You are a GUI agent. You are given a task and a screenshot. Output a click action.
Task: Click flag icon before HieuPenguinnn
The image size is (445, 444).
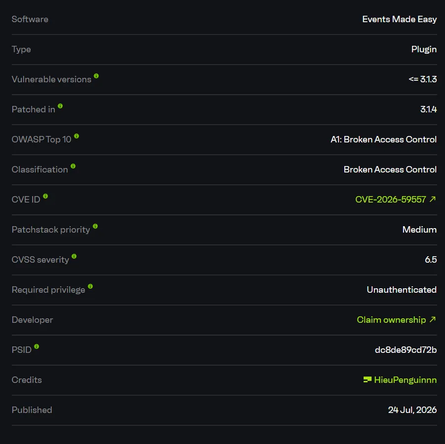pos(367,379)
